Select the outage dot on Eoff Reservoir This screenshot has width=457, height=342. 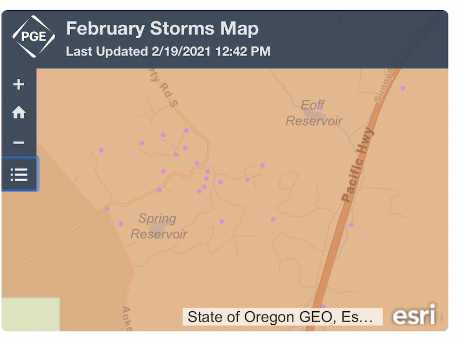320,107
